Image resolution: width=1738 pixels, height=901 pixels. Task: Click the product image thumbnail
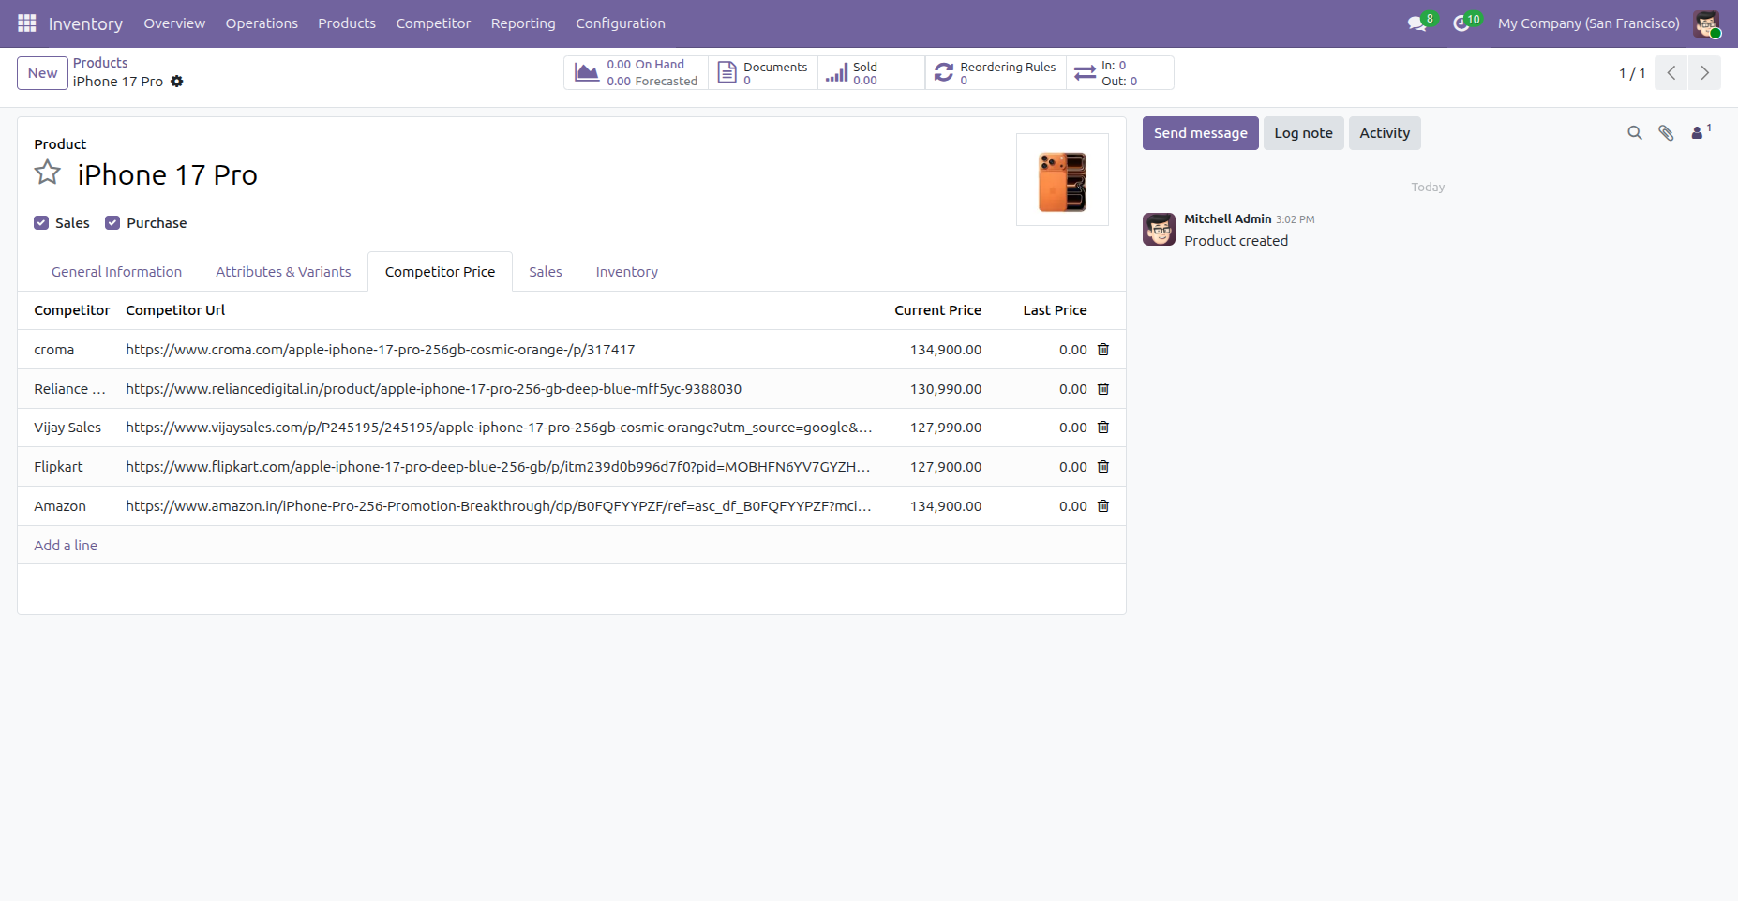(1062, 180)
